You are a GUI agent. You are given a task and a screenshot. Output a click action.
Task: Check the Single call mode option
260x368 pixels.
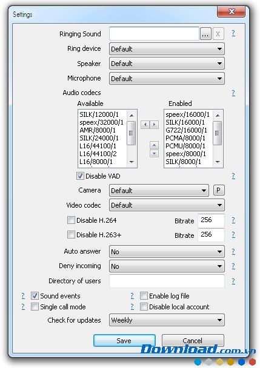35,307
